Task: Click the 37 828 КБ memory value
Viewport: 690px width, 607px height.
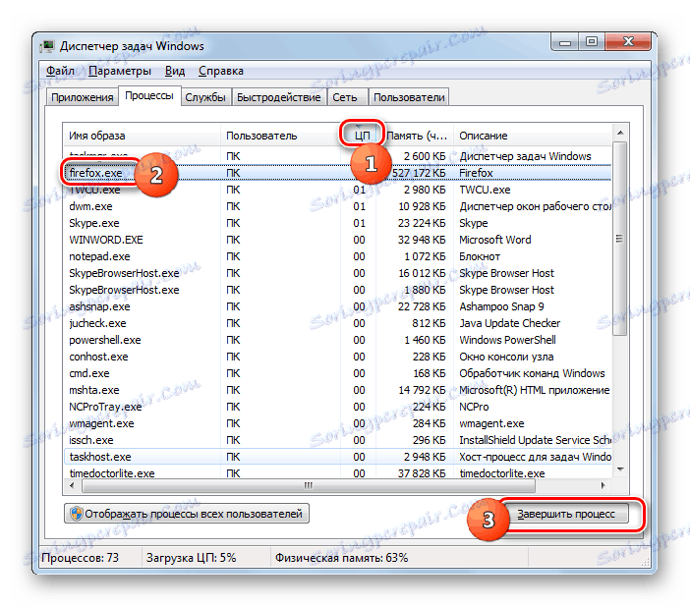Action: 421,473
